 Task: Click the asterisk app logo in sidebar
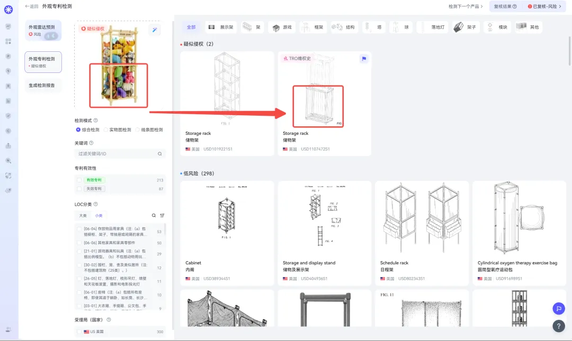tap(8, 10)
